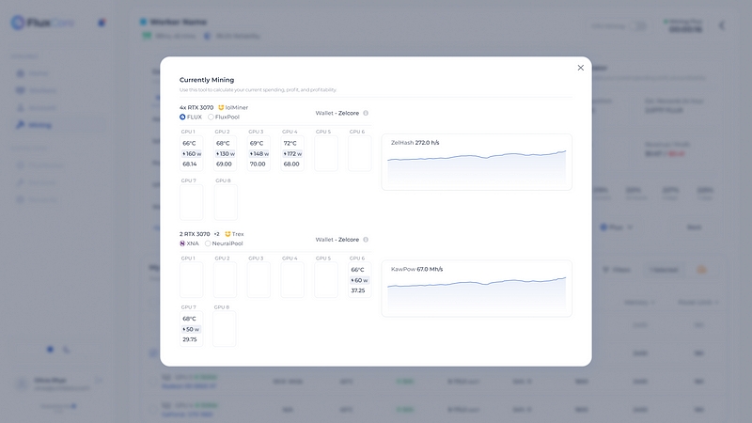Select empty GPU 7 slot in lolMiner section
This screenshot has width=752, height=423.
192,202
